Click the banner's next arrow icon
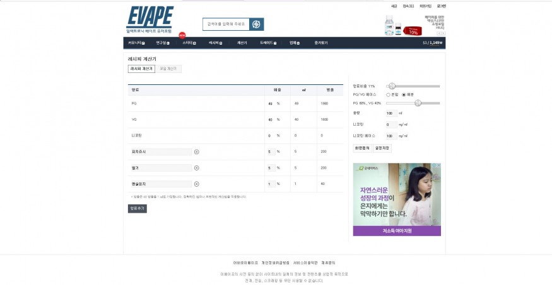Image resolution: width=552 pixels, height=285 pixels. [x=443, y=33]
